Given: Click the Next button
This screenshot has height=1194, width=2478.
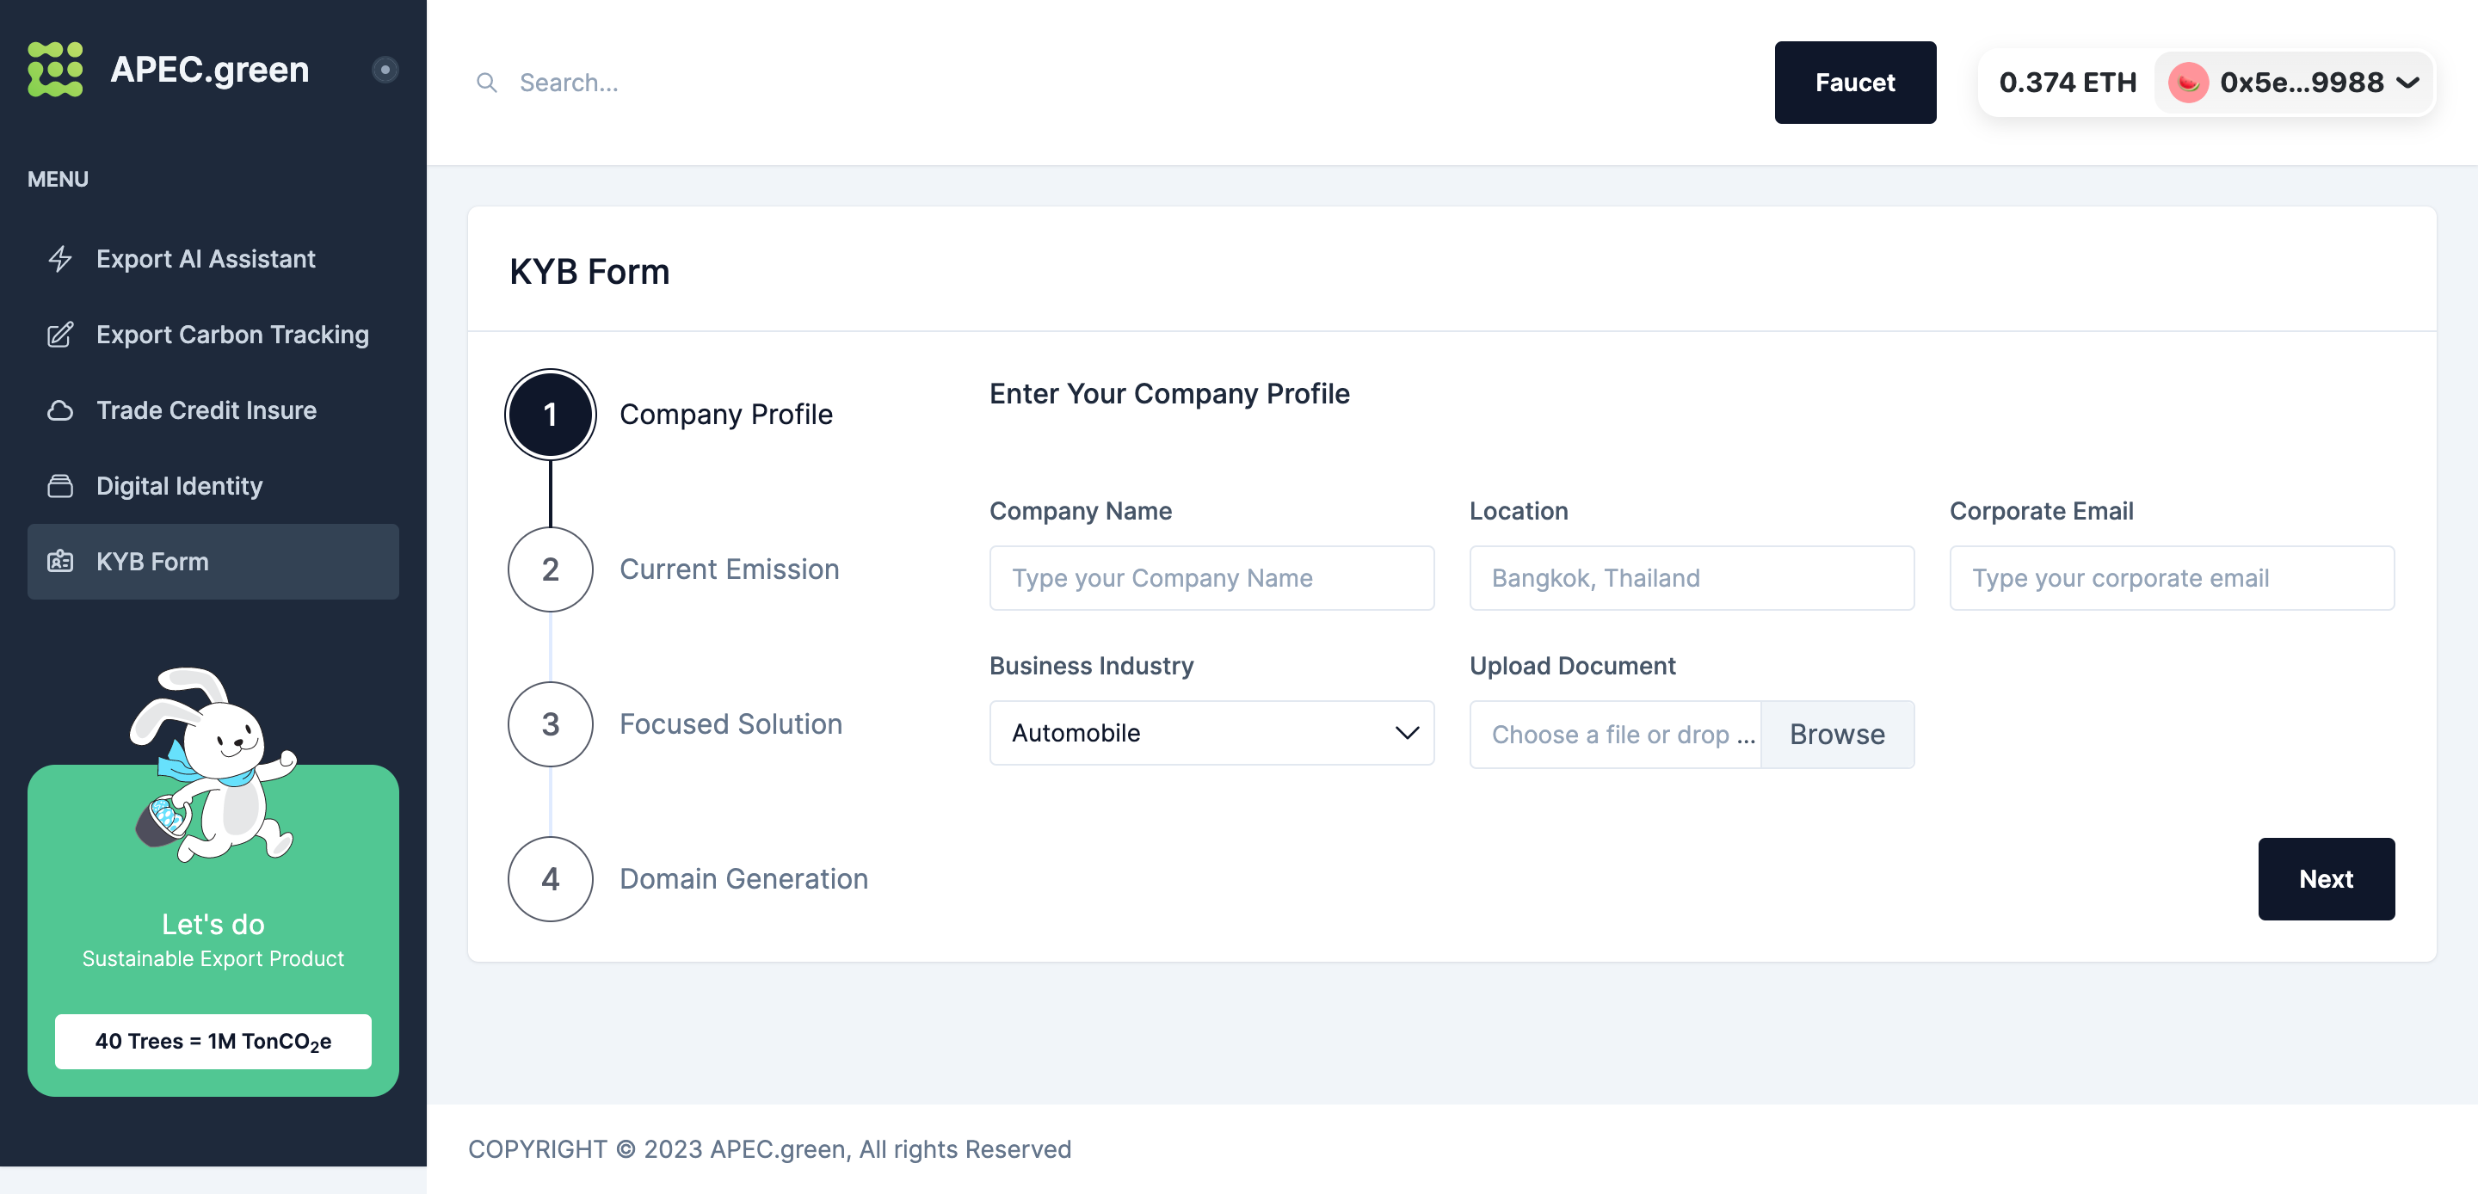Looking at the screenshot, I should click(x=2325, y=879).
